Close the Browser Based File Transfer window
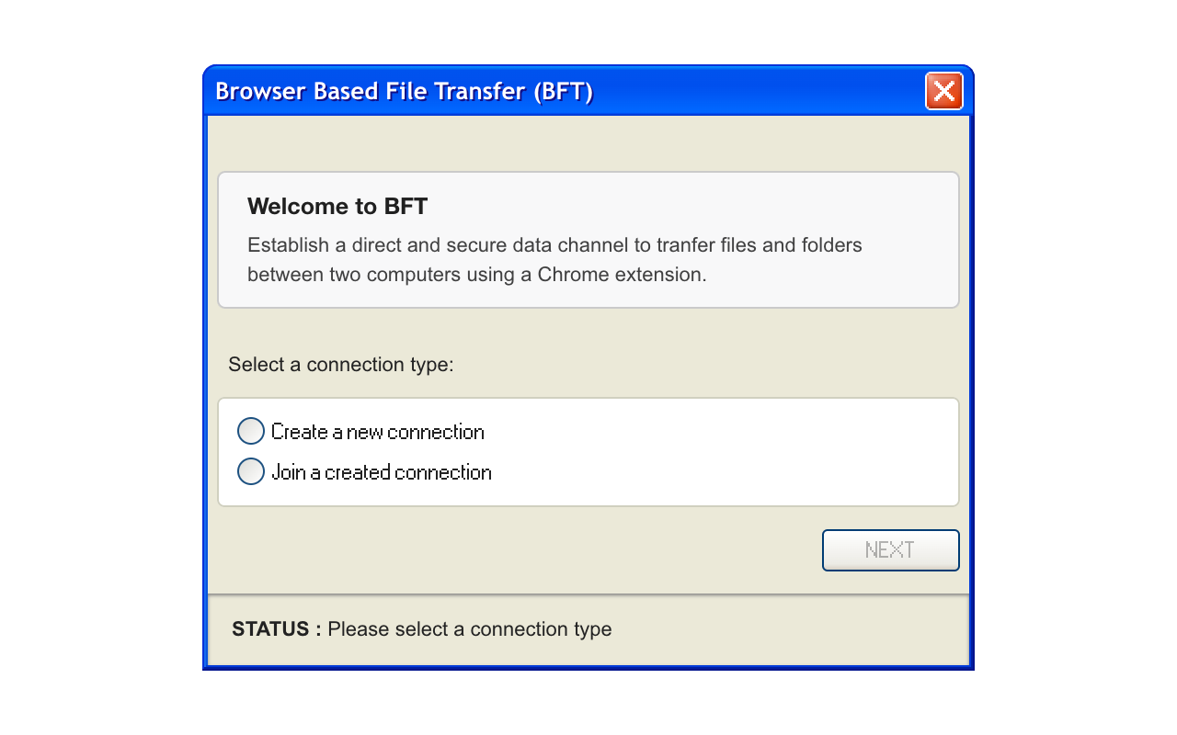Viewport: 1177px width, 735px height. coord(943,91)
